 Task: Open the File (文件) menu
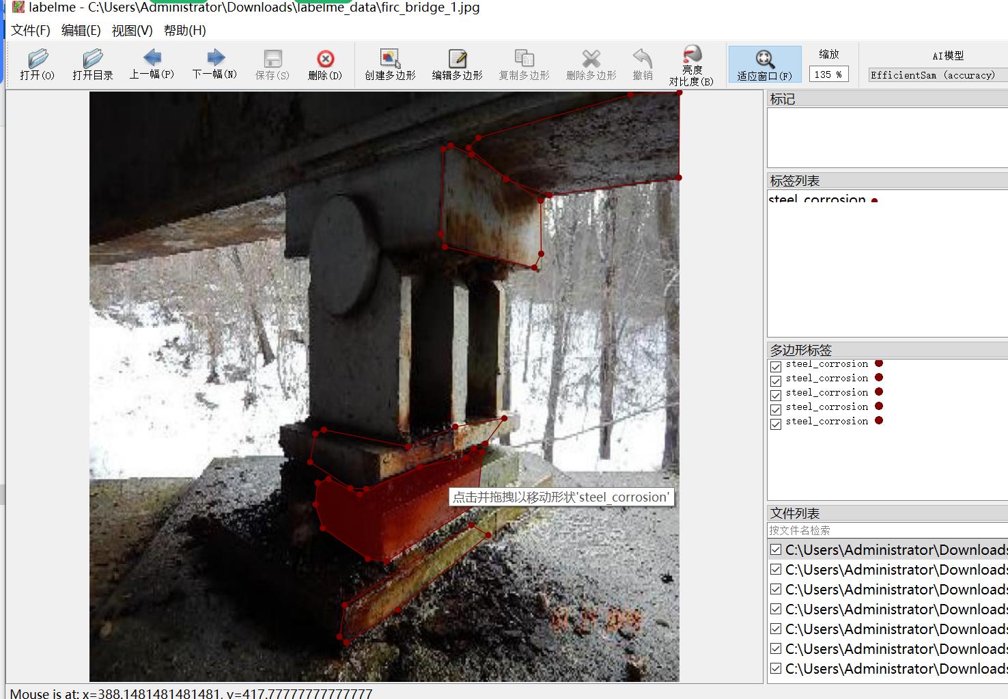pyautogui.click(x=31, y=31)
